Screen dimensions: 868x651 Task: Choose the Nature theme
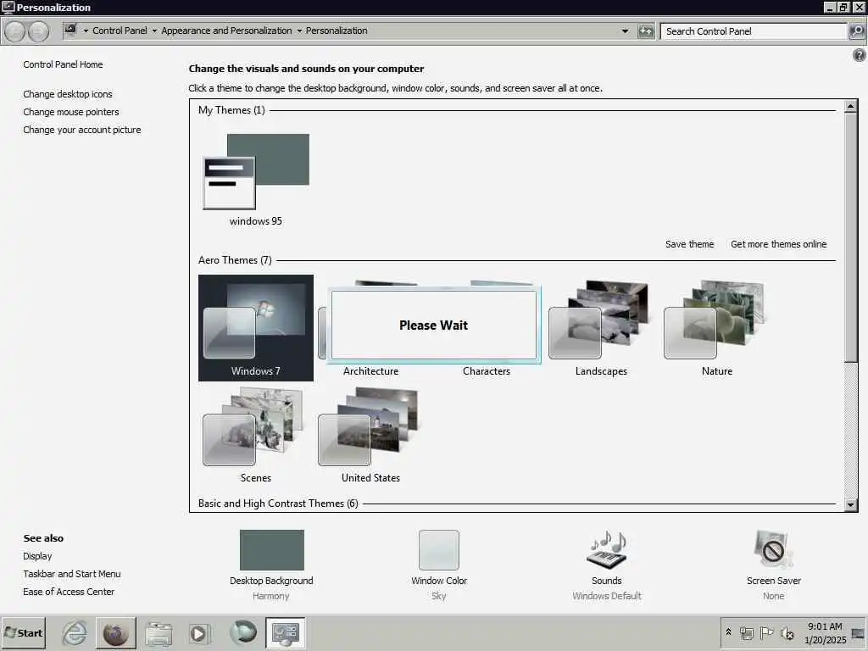point(717,328)
